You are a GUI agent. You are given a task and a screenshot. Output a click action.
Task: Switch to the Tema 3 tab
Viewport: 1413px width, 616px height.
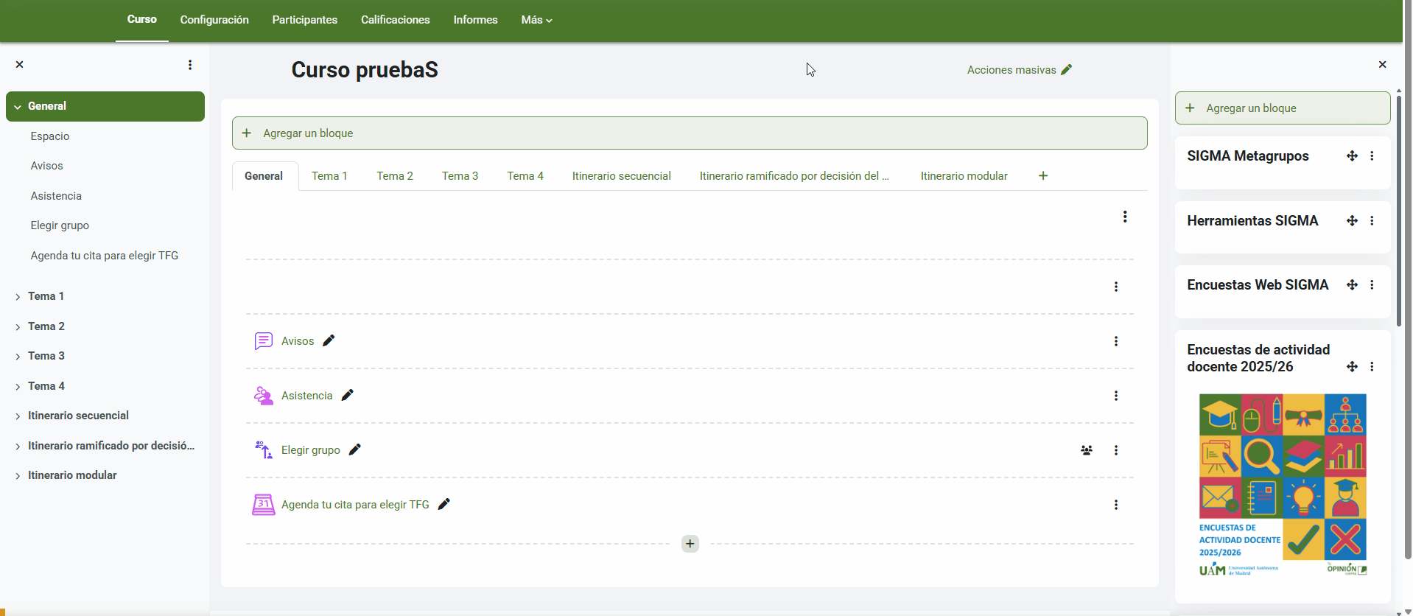pyautogui.click(x=460, y=175)
